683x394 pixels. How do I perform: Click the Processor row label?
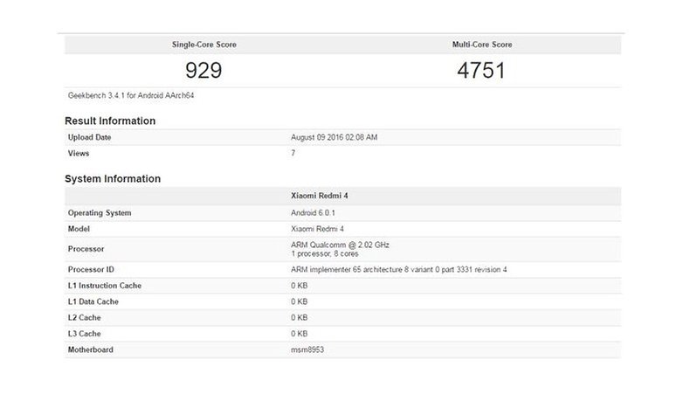86,249
